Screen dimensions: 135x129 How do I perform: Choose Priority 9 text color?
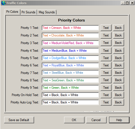[106, 88]
